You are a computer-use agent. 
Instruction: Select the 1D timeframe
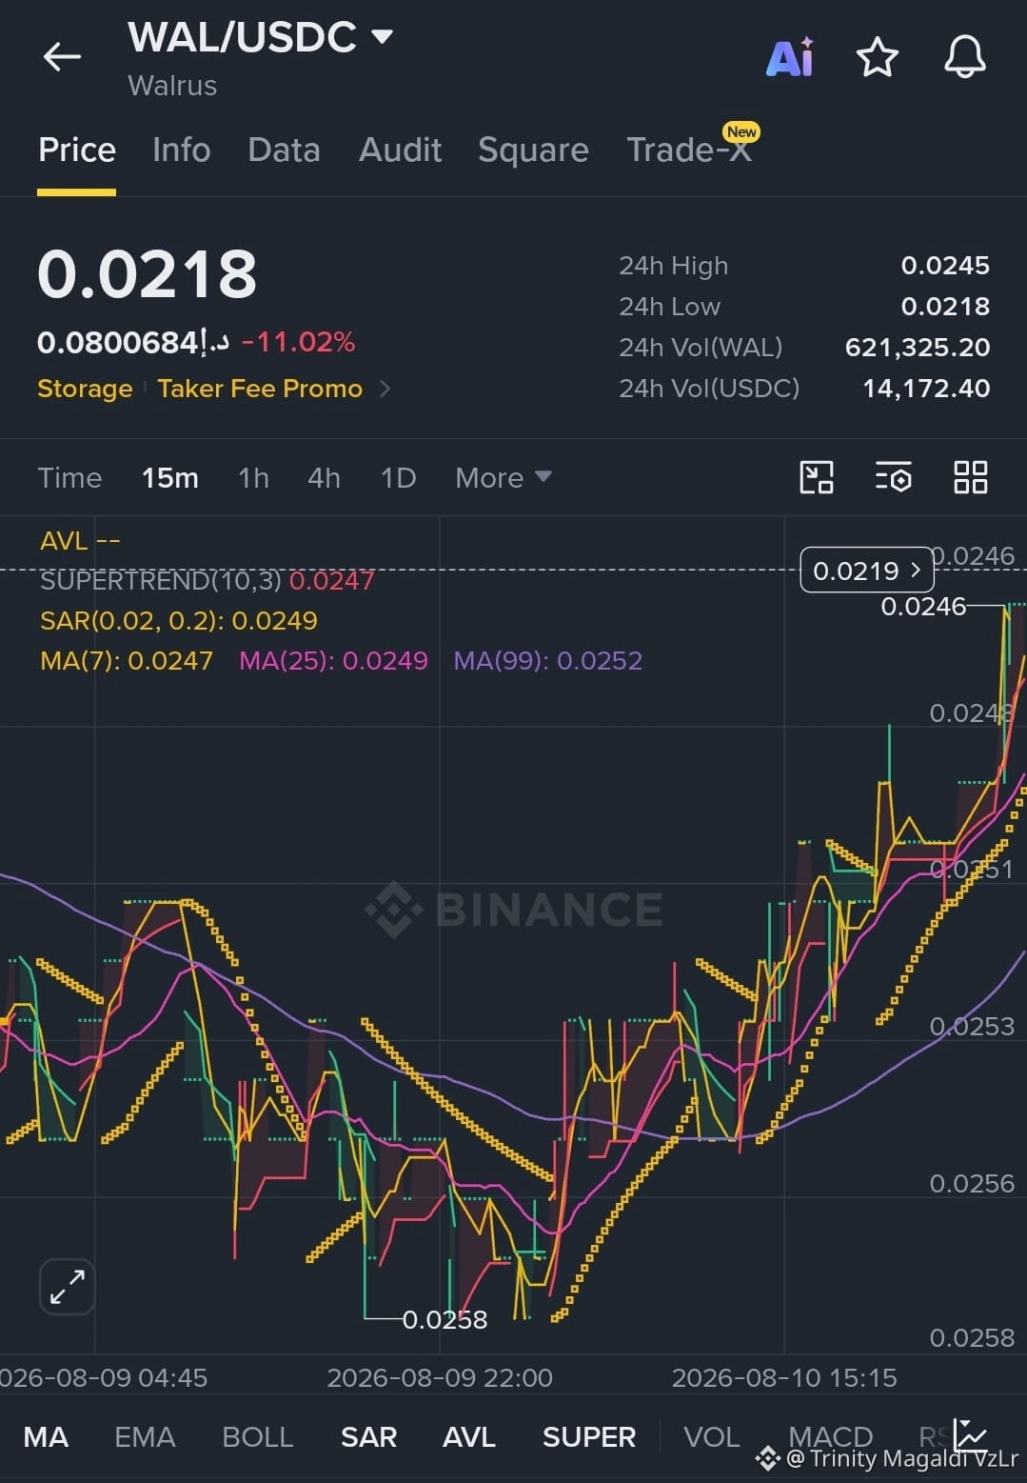point(398,477)
